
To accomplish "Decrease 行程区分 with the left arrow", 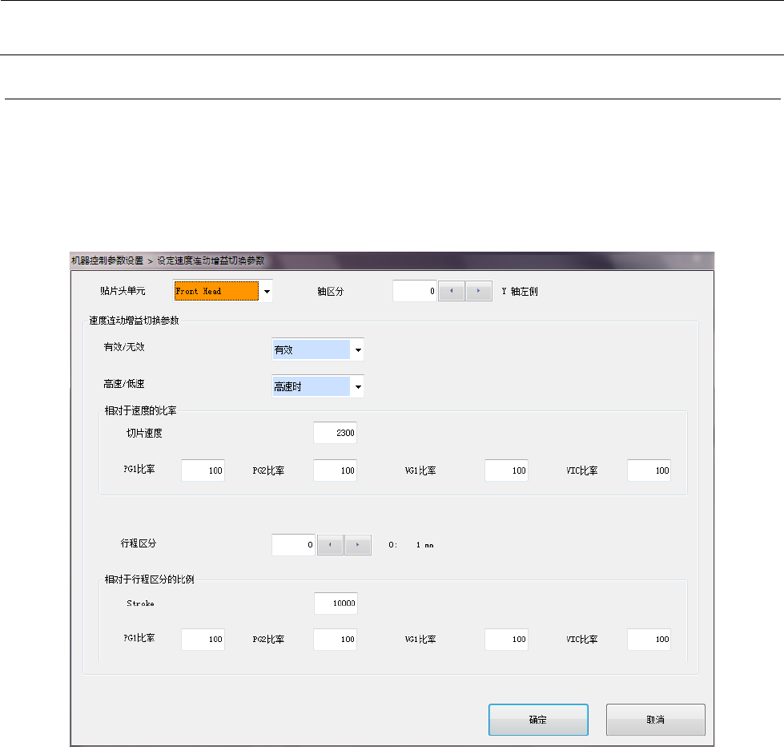I will tap(331, 545).
